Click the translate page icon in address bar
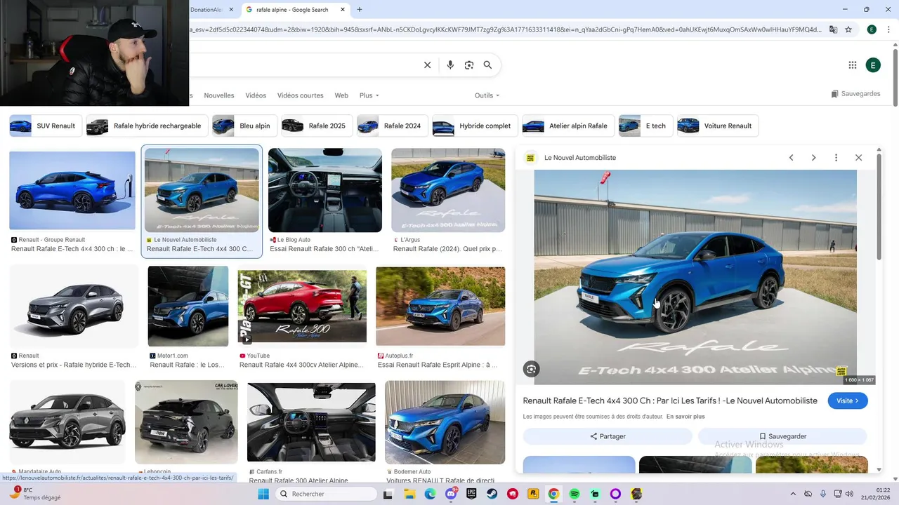The height and width of the screenshot is (505, 899). 833,29
